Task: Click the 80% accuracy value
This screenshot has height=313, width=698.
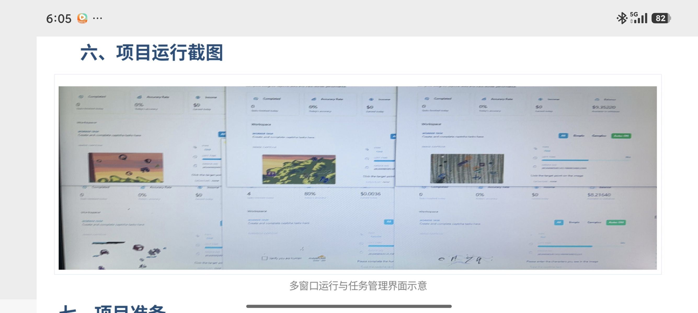Action: coord(310,194)
